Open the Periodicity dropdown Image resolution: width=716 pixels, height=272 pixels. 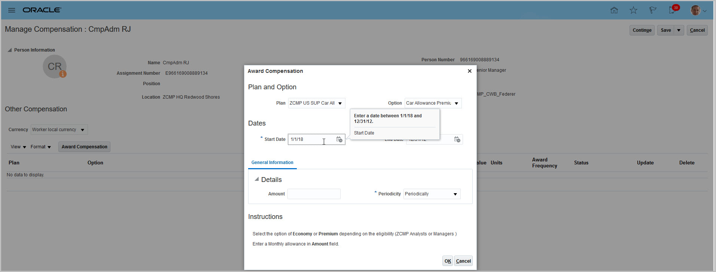455,194
